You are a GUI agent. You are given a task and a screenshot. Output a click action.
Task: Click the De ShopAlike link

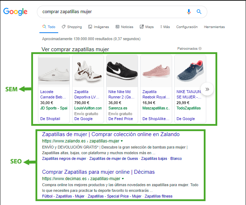[x=156, y=119]
